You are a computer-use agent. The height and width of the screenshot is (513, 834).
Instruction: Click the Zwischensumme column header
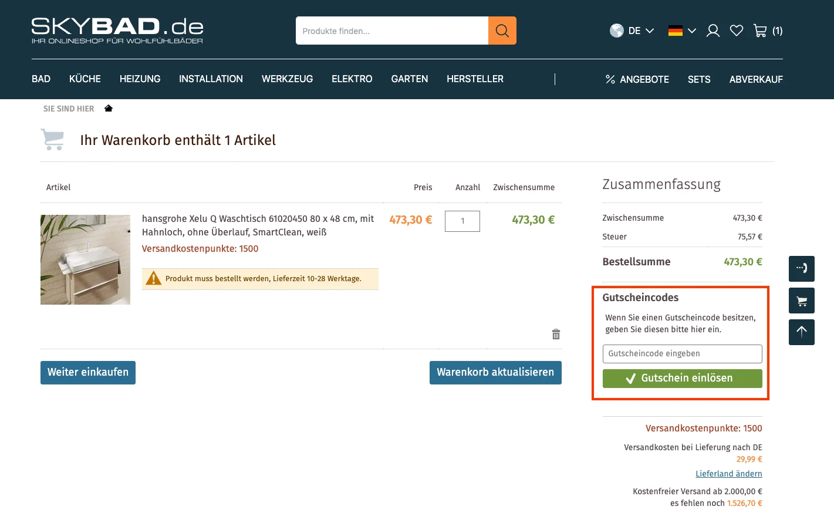click(524, 187)
